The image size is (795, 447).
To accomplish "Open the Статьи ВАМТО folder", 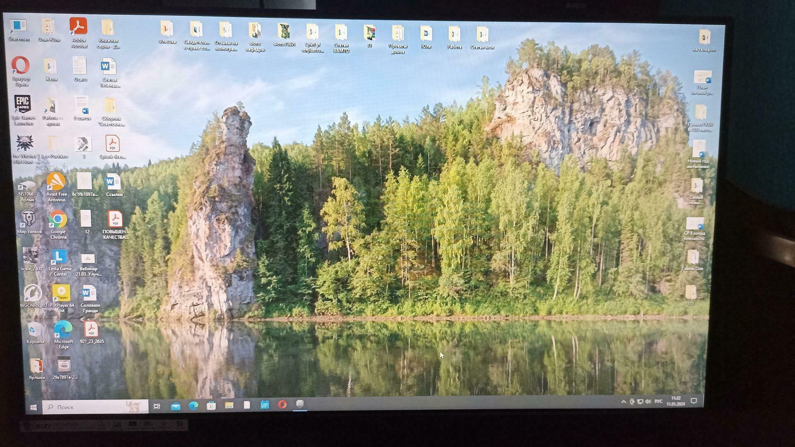I will pyautogui.click(x=341, y=38).
